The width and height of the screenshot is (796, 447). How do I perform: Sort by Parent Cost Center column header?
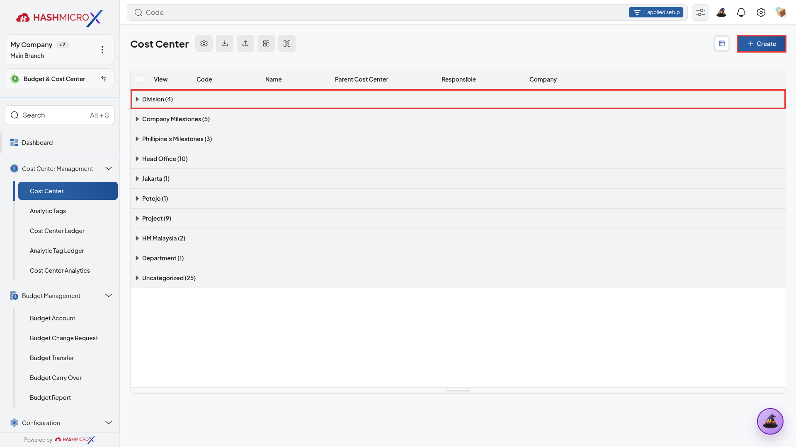pos(362,79)
